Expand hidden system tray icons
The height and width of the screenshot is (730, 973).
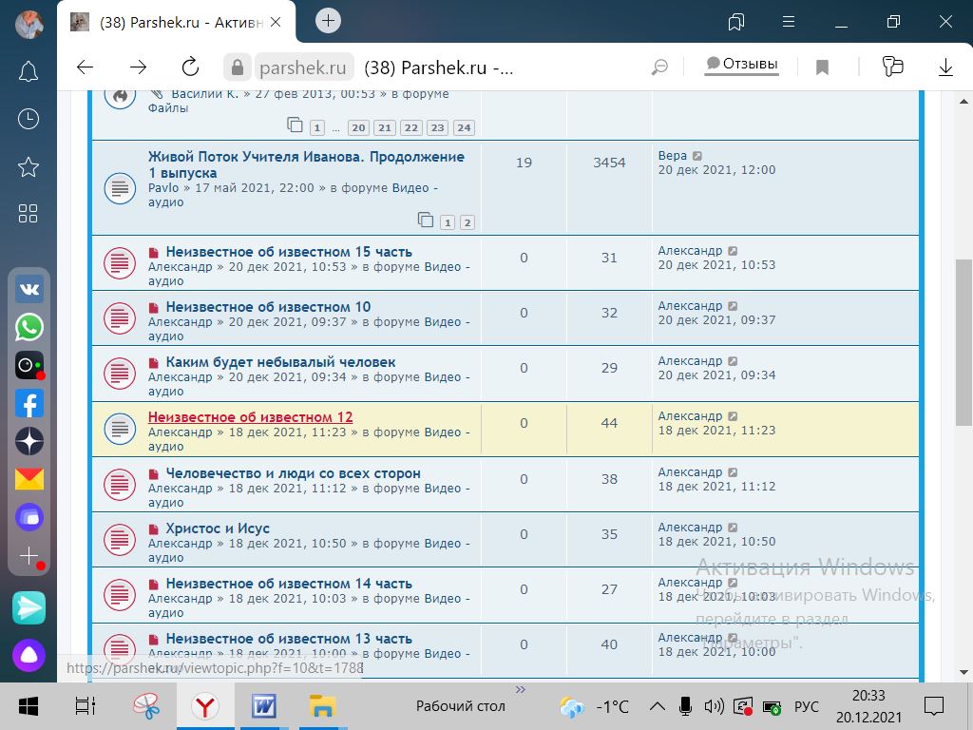657,706
